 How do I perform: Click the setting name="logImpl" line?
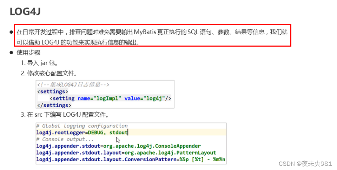point(111,98)
